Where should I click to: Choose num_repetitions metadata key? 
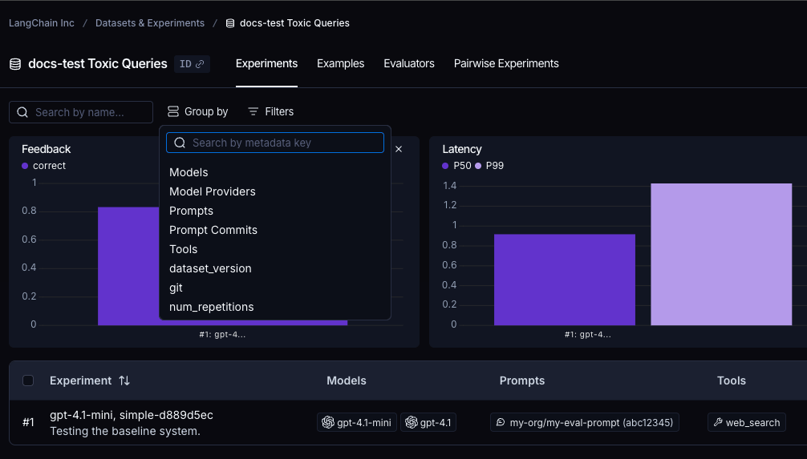[211, 307]
